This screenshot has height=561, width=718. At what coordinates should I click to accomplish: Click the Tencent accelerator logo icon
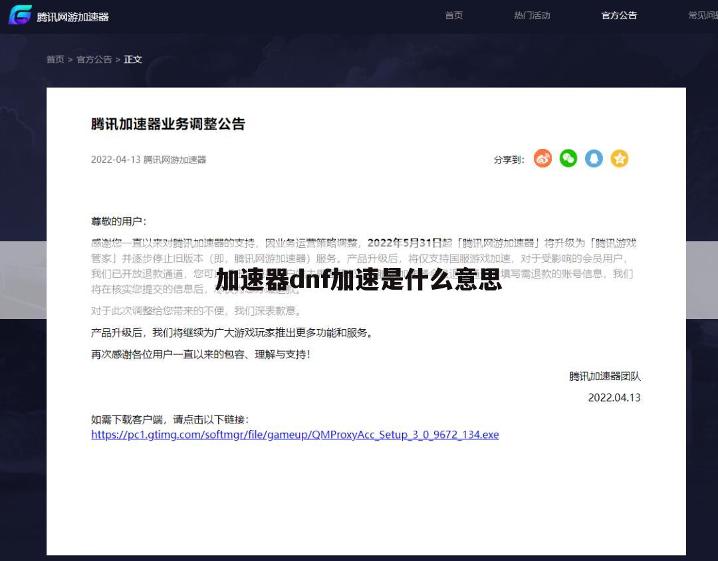(x=20, y=15)
